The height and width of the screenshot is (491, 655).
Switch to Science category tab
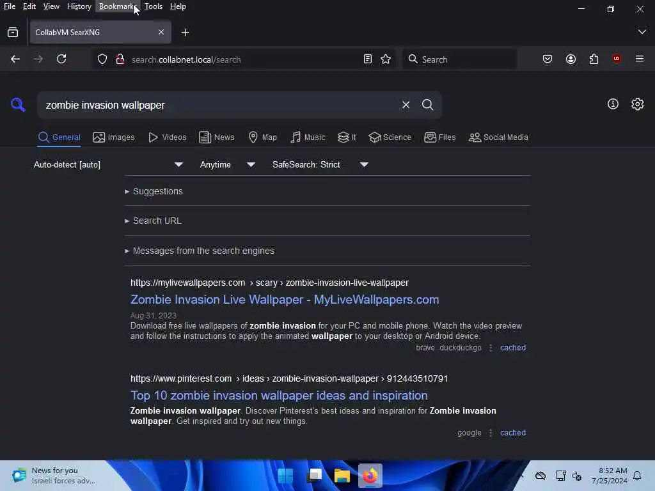390,137
